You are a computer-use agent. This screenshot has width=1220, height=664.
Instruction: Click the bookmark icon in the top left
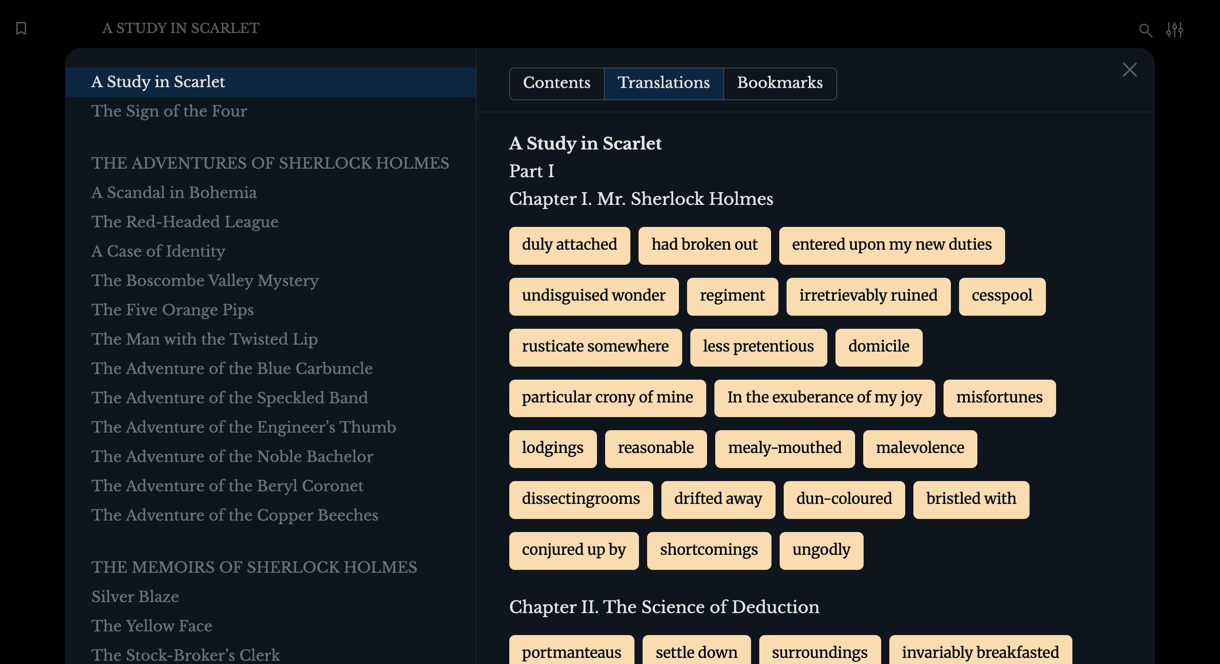click(21, 29)
